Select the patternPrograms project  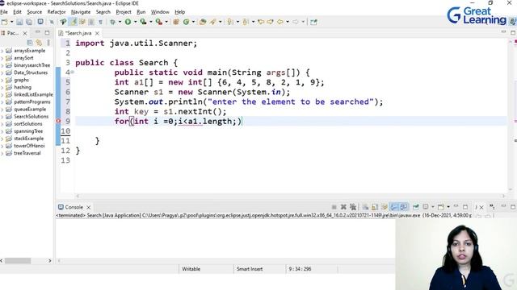point(32,102)
